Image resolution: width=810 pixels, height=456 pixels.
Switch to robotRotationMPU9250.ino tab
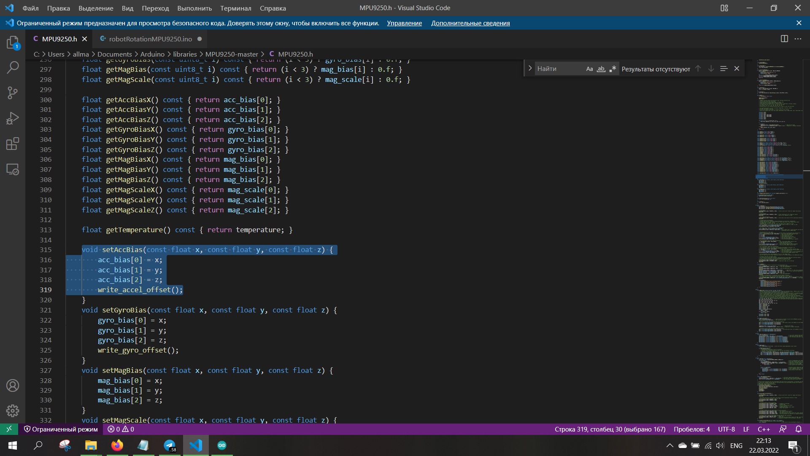(150, 39)
